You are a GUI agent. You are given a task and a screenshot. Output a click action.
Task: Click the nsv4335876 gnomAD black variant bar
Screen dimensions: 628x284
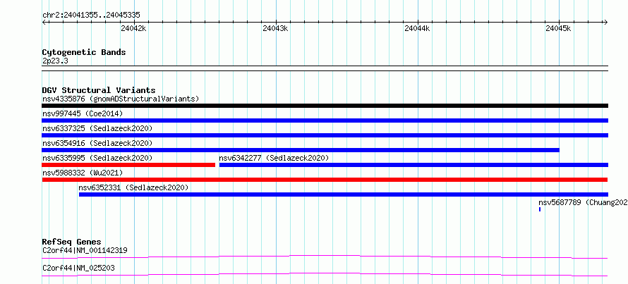point(325,106)
